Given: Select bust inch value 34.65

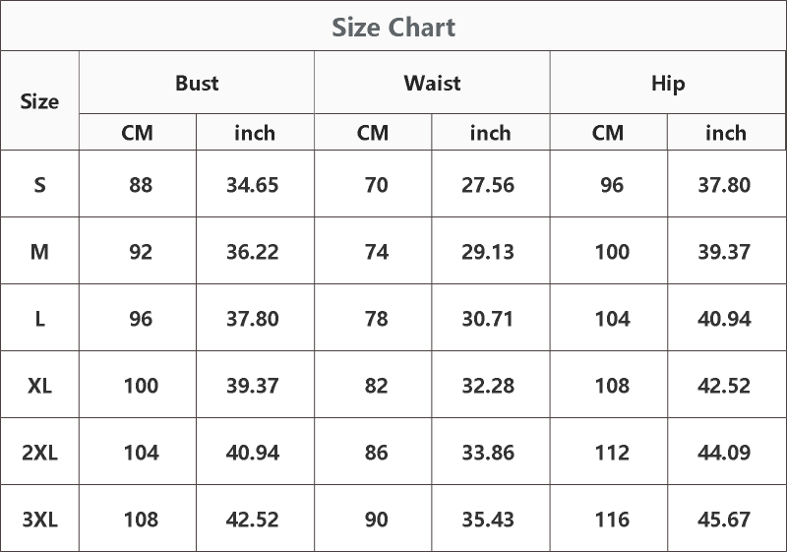Looking at the screenshot, I should pyautogui.click(x=253, y=185).
